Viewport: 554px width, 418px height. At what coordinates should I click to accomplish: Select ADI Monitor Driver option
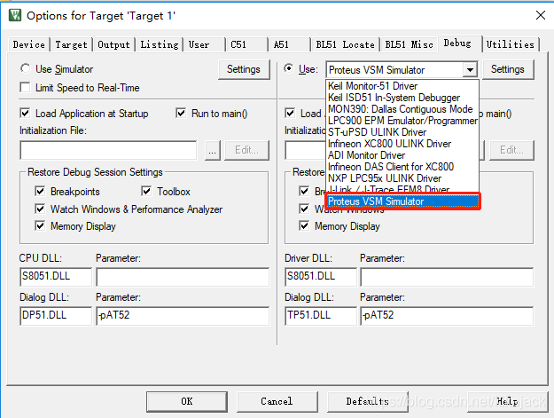coord(402,155)
